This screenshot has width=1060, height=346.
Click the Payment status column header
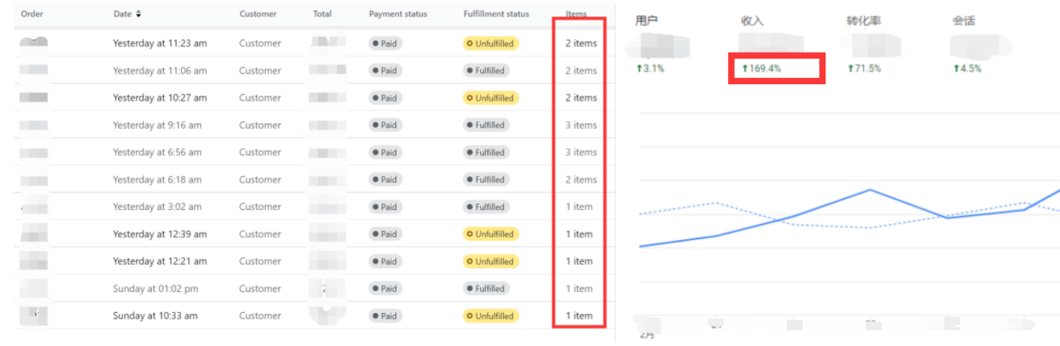399,14
